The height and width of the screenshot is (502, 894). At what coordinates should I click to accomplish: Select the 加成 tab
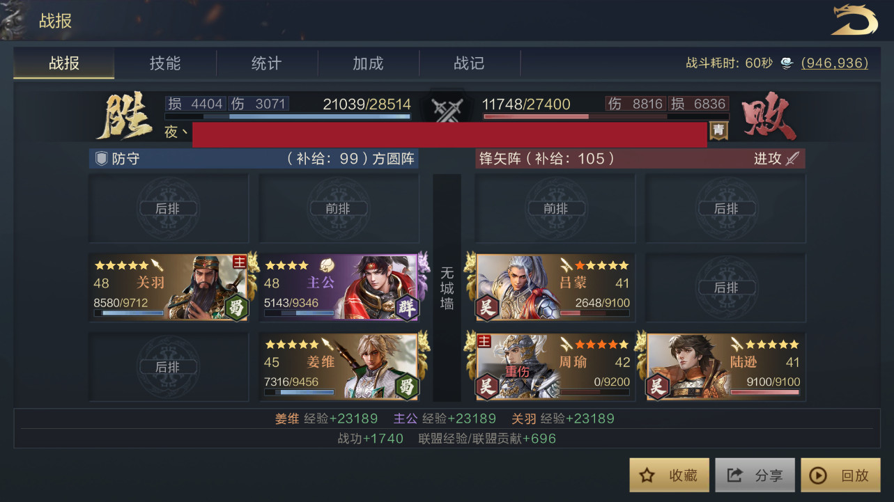(368, 63)
